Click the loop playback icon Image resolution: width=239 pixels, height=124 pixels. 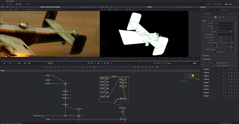(111, 63)
